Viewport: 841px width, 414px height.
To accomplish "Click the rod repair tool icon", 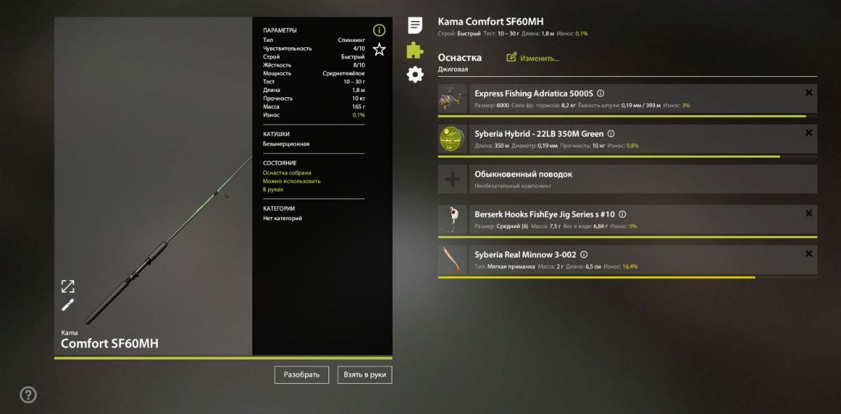I will [68, 305].
